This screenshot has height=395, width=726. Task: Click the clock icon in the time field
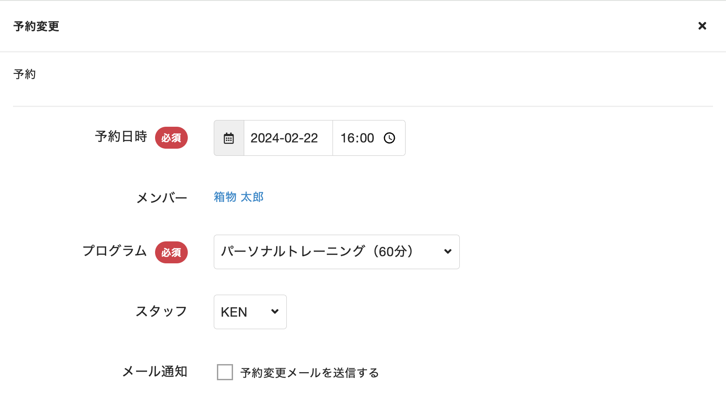389,138
